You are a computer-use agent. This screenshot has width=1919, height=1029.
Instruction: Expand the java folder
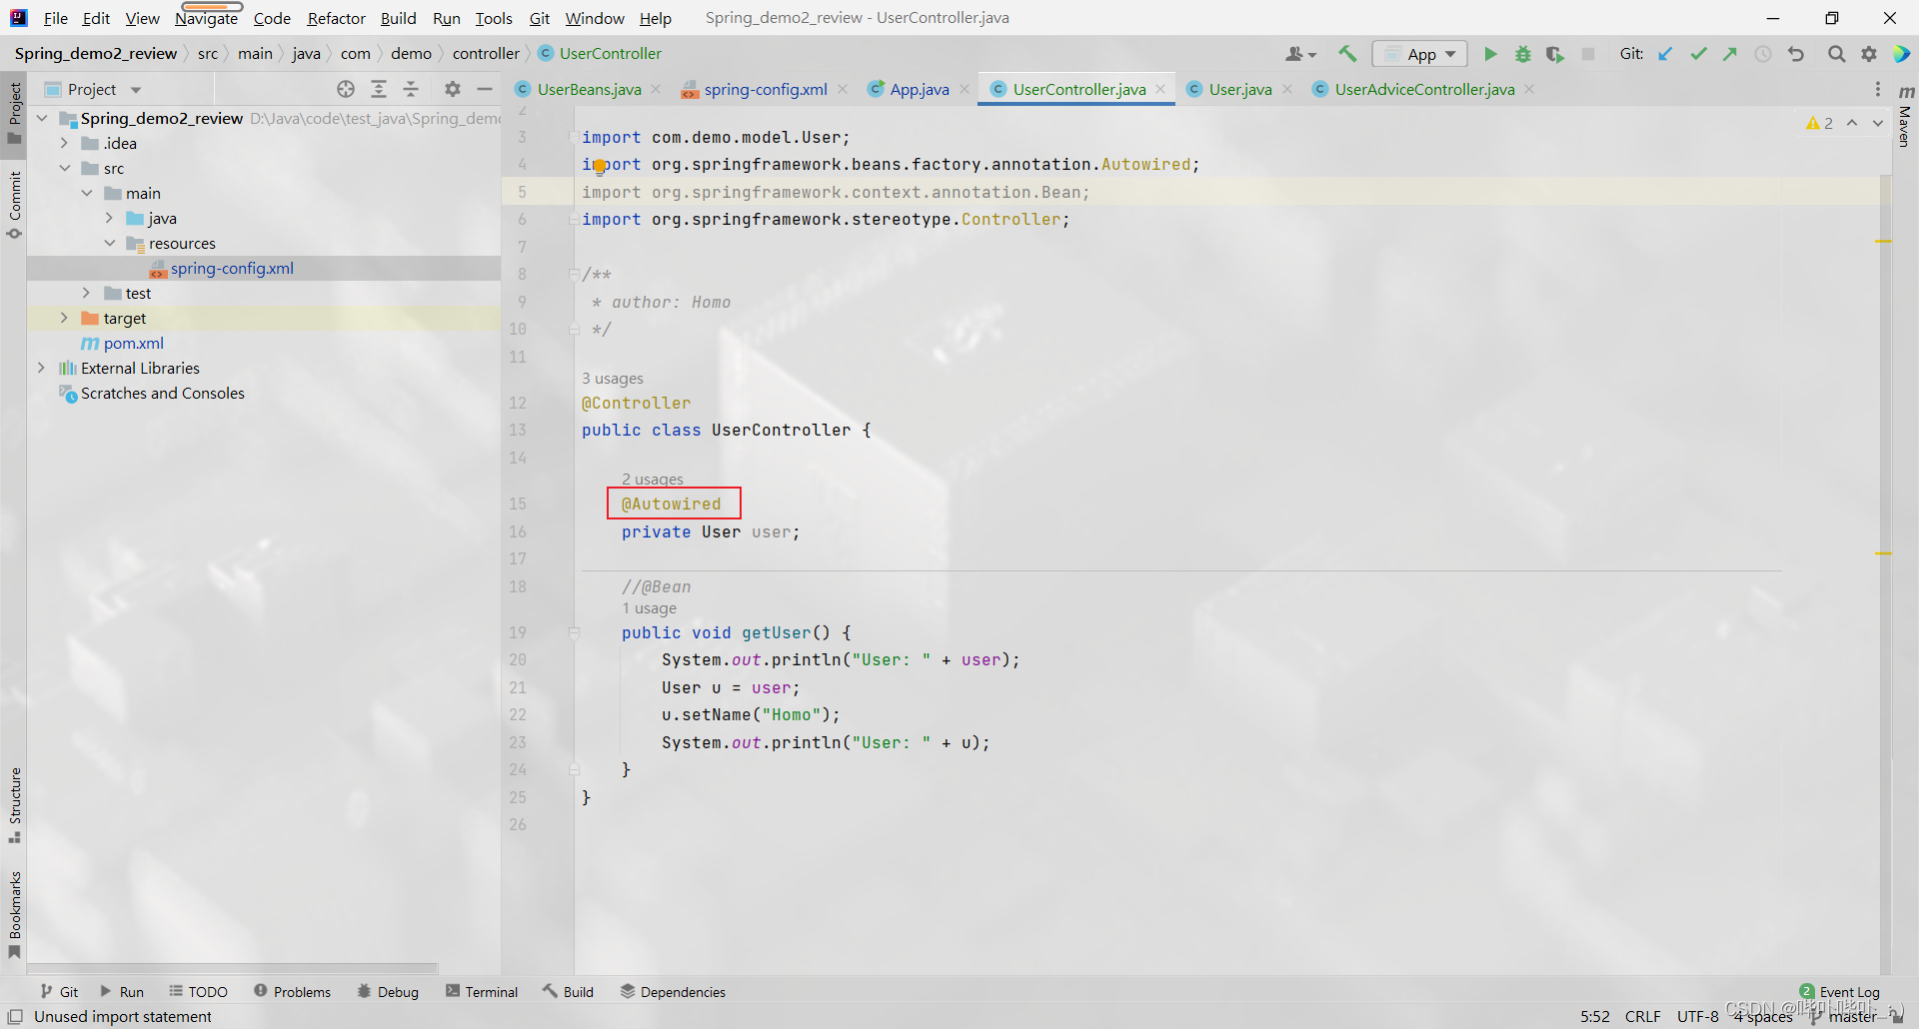point(110,218)
